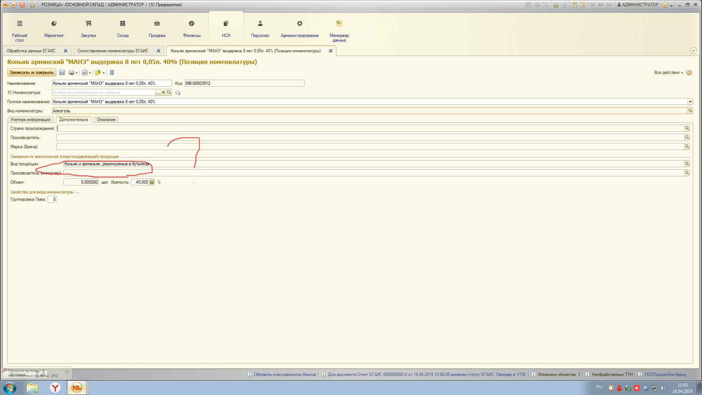Open the Обновить классификатор банков notification
The height and width of the screenshot is (395, 702).
[x=282, y=375]
